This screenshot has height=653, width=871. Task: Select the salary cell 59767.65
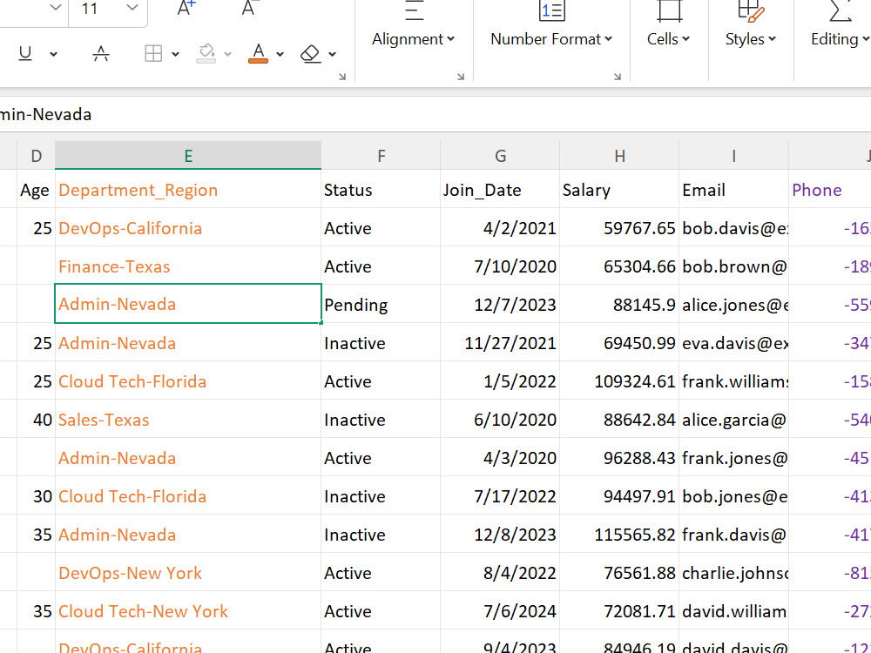pos(619,227)
